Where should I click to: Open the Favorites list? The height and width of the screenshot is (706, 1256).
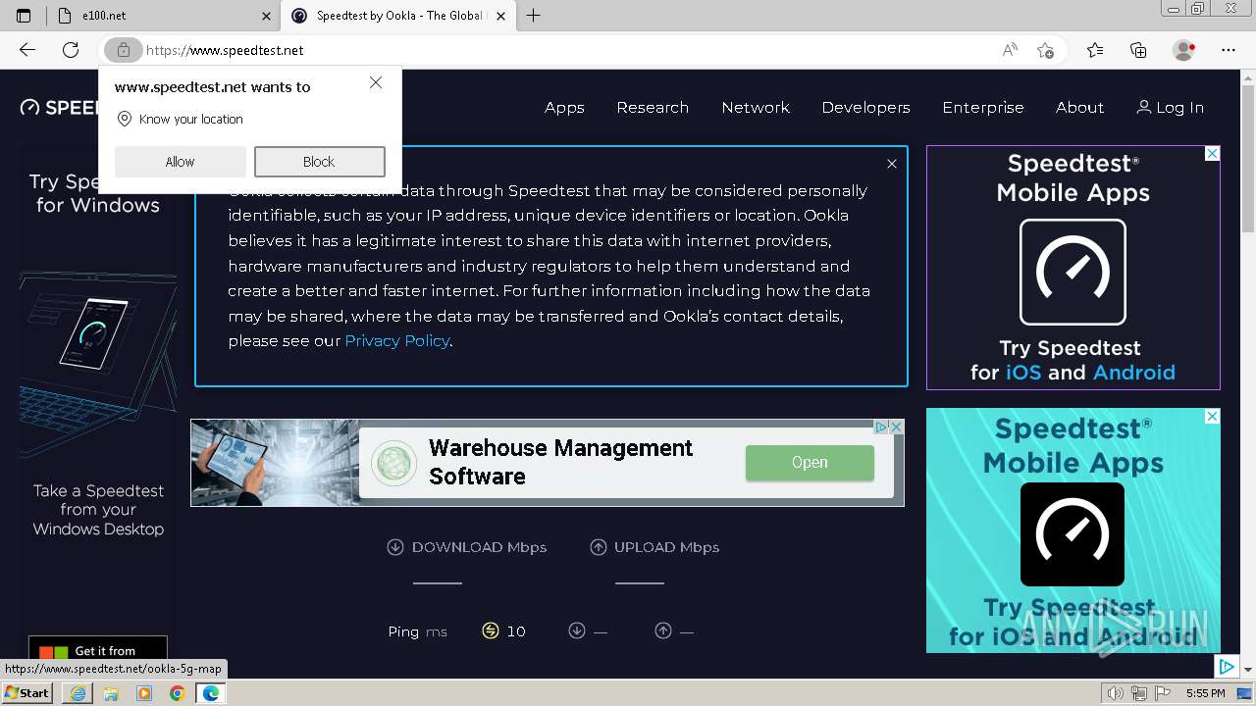coord(1095,50)
